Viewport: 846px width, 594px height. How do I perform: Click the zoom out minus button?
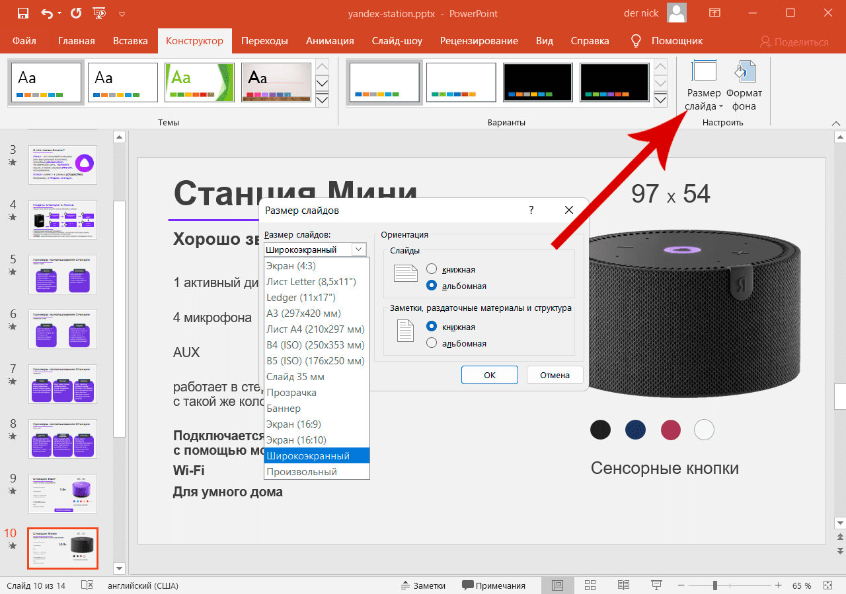pyautogui.click(x=683, y=585)
